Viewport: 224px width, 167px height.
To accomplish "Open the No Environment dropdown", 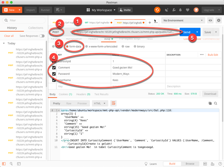I will point(183,20).
